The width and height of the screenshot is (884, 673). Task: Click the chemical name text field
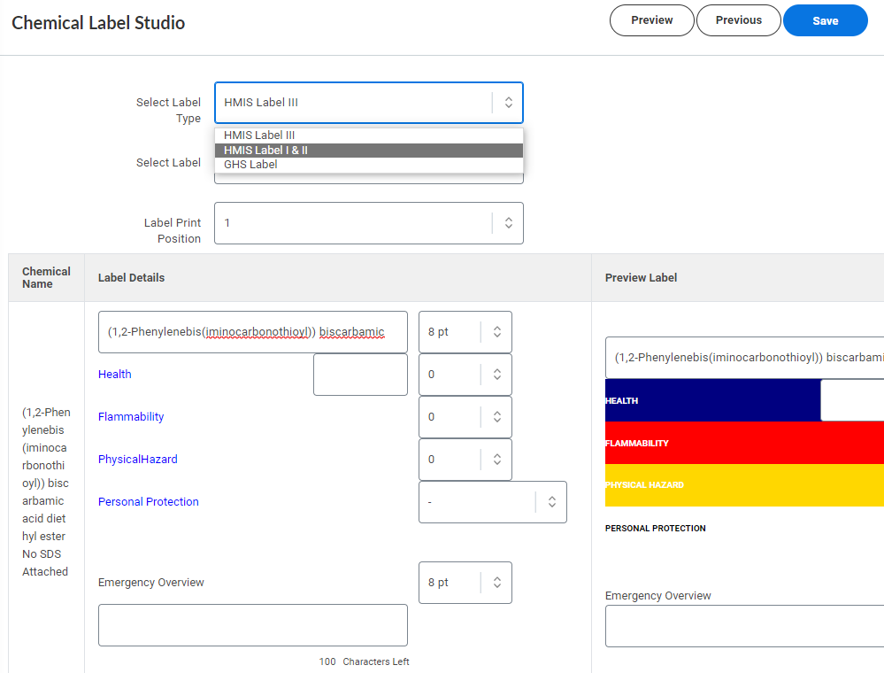pos(252,332)
